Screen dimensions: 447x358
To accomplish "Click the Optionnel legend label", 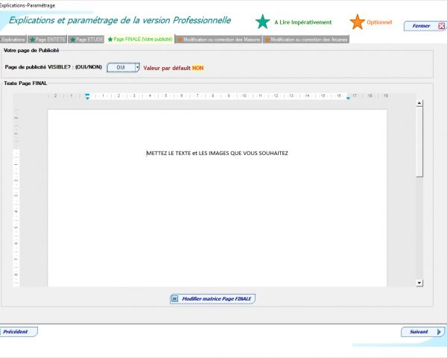I will (379, 22).
